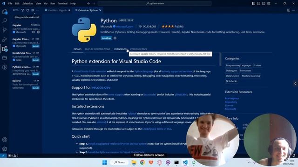Click the filter extensions funnel icon
Viewport: 298px width, 167px height.
point(23,10)
